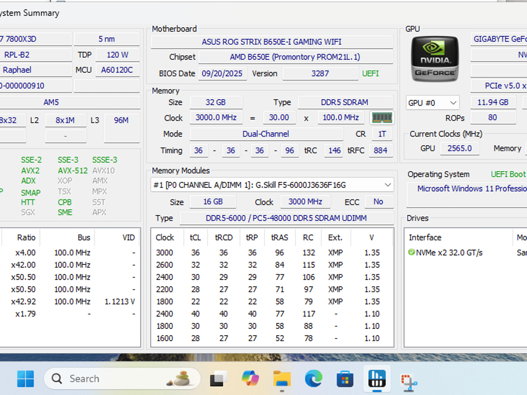This screenshot has height=395, width=527.
Task: Launch Microsoft Edge browser
Action: tap(313, 379)
